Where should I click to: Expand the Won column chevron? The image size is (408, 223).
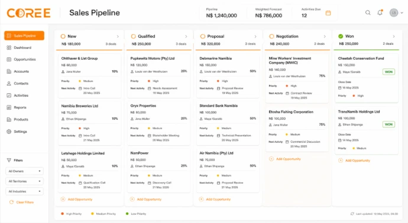pos(394,37)
